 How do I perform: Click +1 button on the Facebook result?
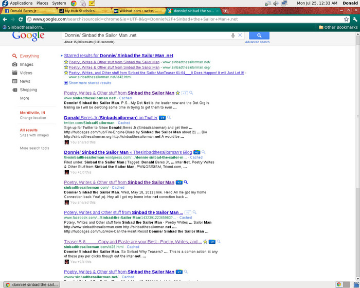tap(188, 213)
